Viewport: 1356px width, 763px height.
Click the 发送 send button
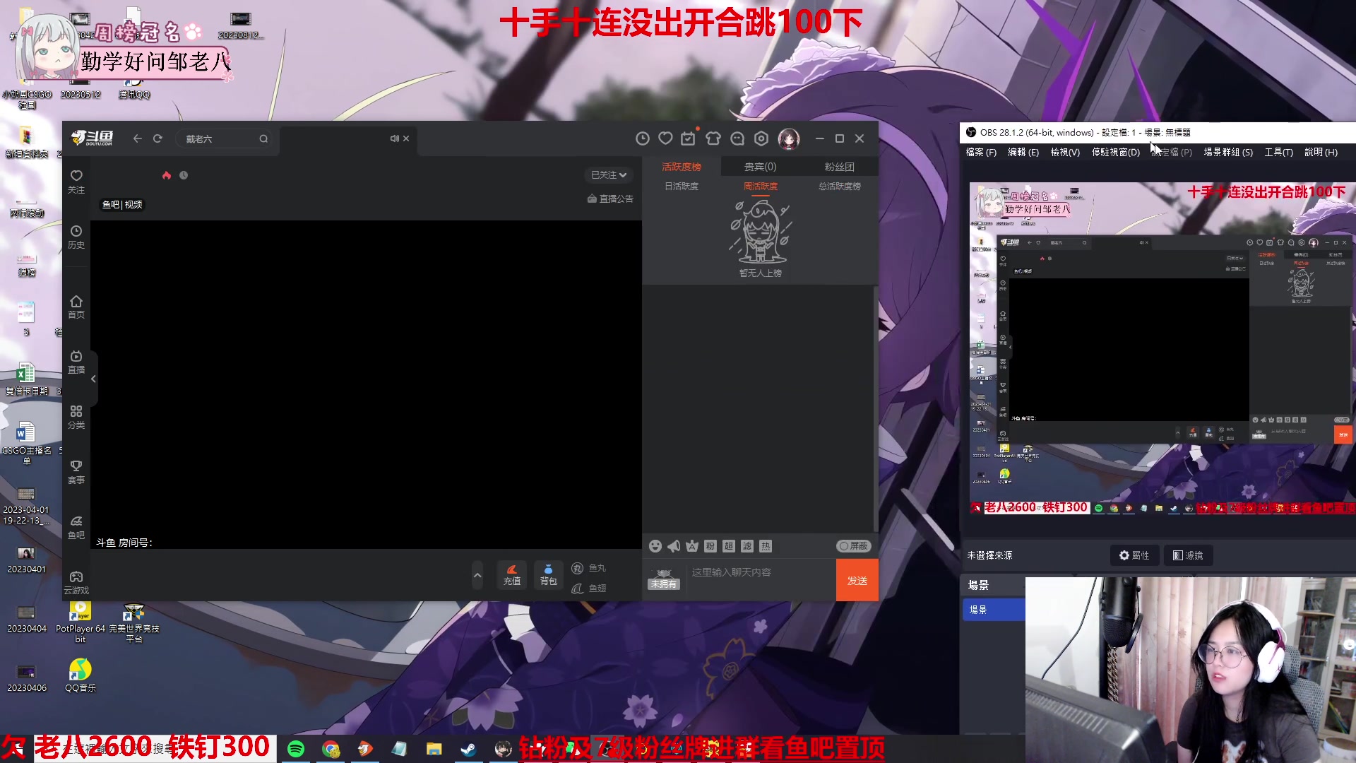857,581
